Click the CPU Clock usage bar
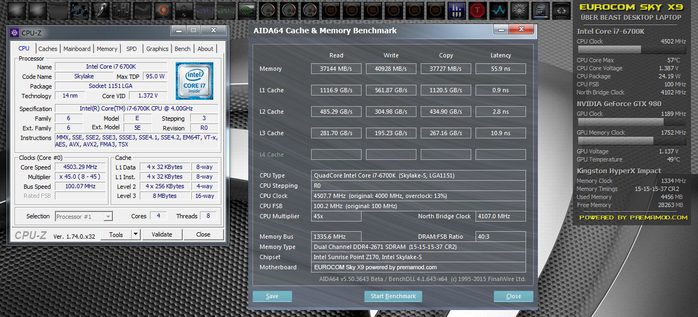 click(x=631, y=49)
